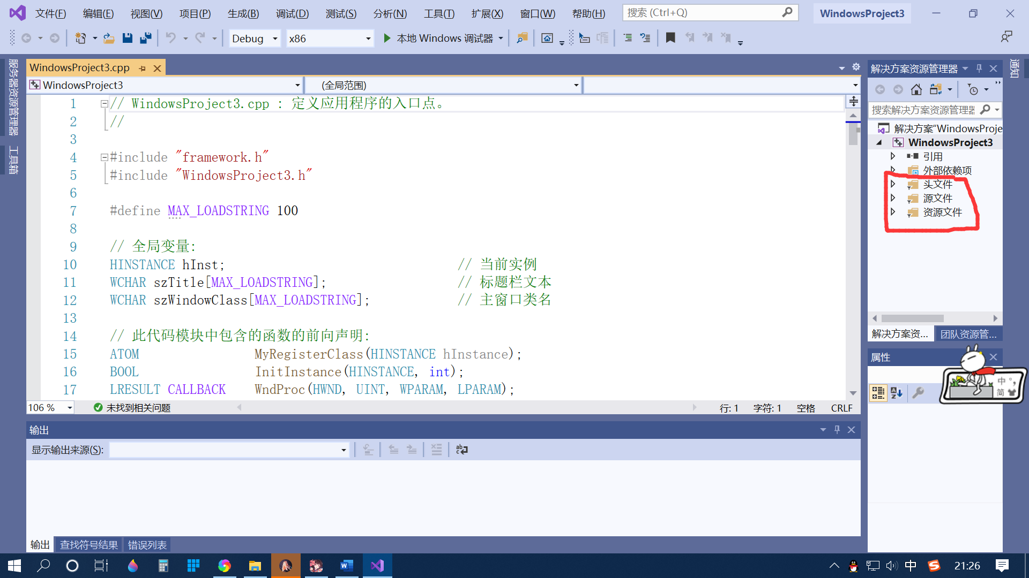
Task: Click the Solution Explorer horizontal scrollbar
Action: click(x=913, y=318)
